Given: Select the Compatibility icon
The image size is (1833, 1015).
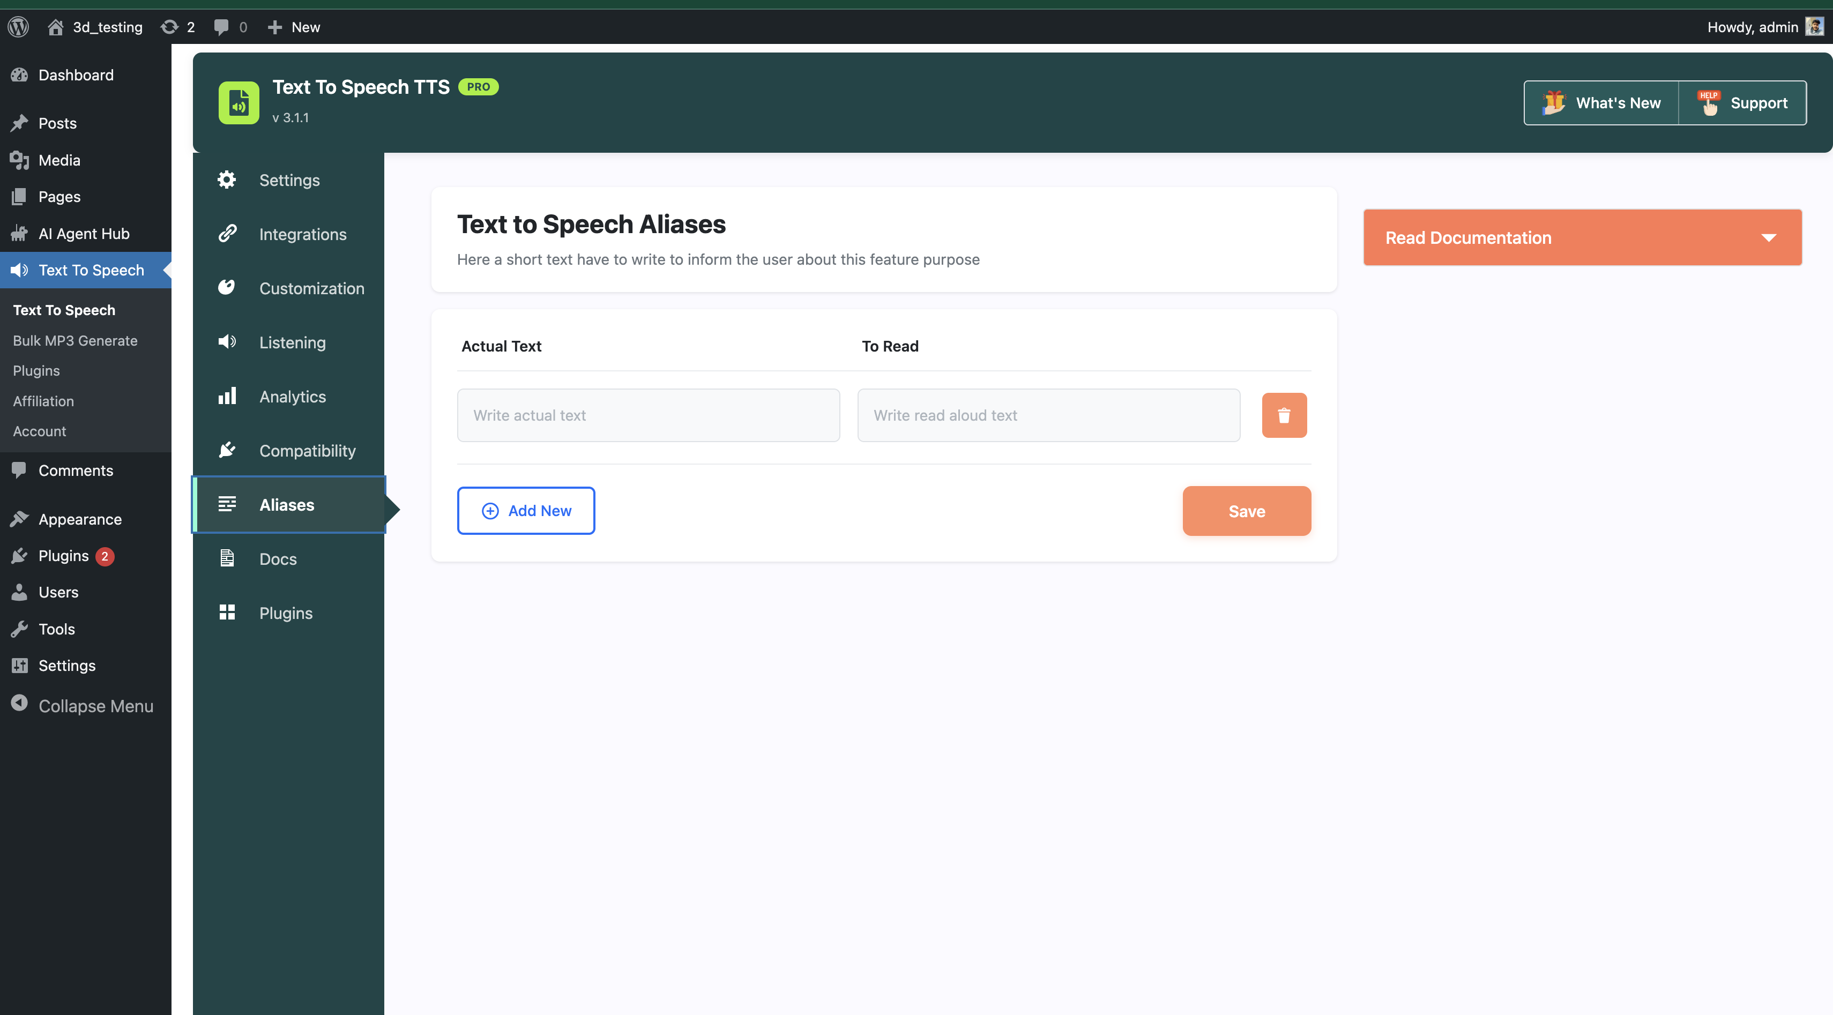Looking at the screenshot, I should 226,450.
